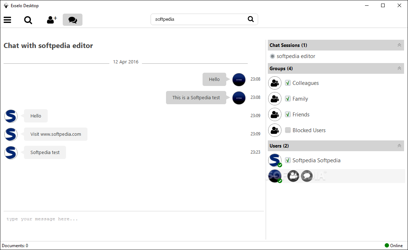Click the add user icon
This screenshot has width=408, height=250.
(52, 20)
